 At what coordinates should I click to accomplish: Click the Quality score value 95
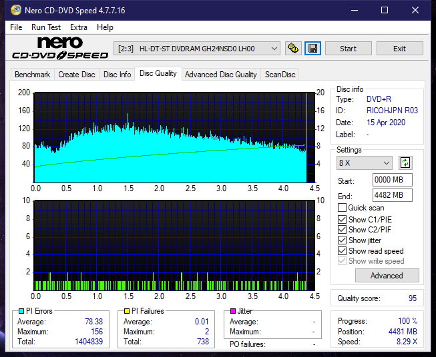point(413,298)
